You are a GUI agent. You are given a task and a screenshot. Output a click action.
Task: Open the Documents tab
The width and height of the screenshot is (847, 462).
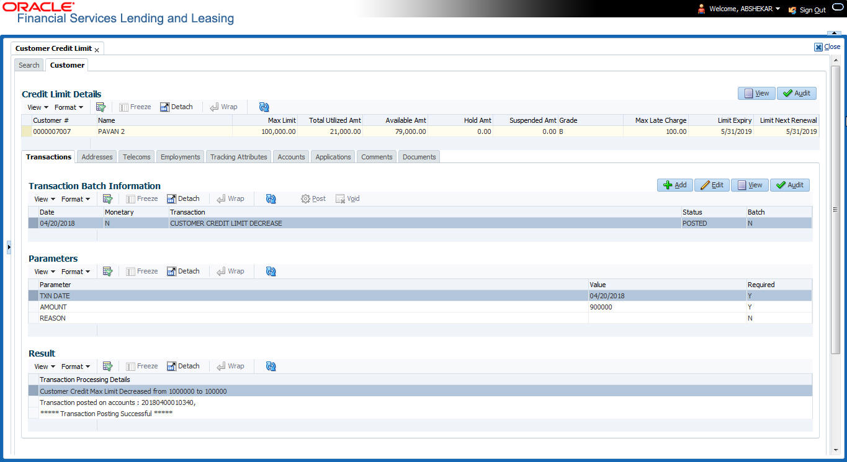[x=419, y=156]
